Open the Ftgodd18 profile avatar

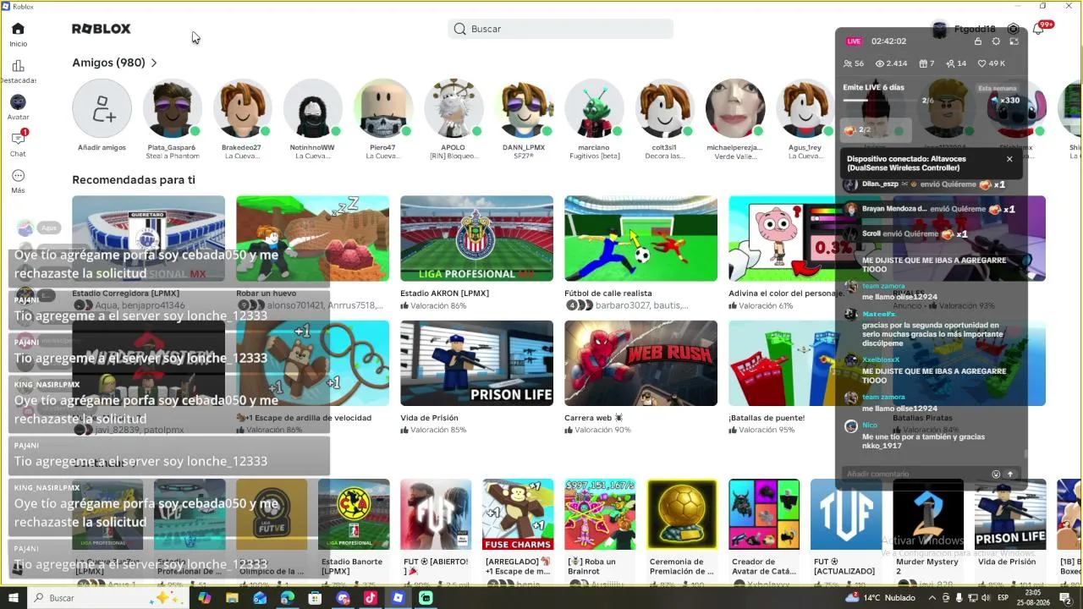coord(939,30)
